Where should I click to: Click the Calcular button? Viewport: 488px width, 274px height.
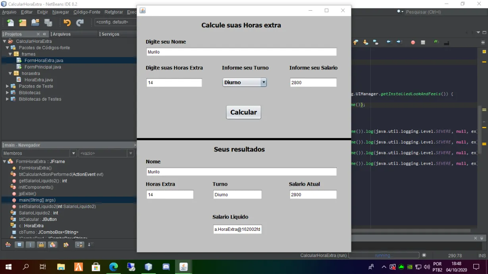[x=243, y=112]
